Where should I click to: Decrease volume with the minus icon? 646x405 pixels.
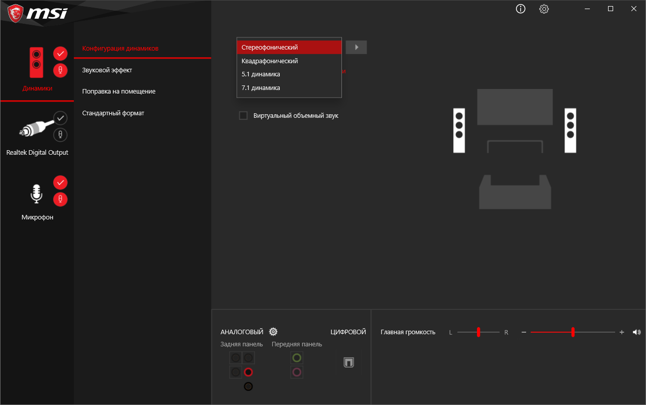524,332
